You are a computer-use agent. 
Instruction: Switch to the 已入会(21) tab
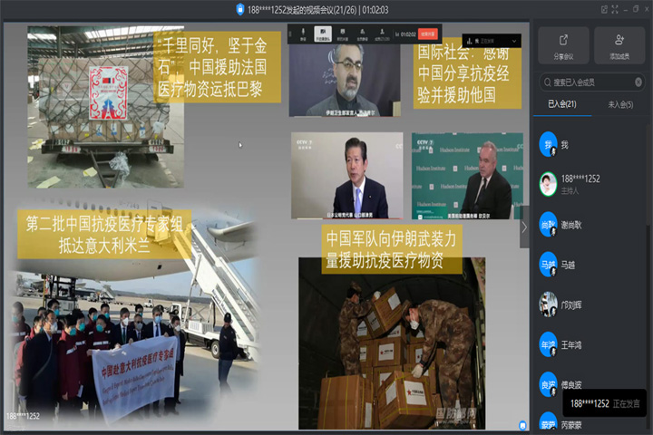point(561,104)
